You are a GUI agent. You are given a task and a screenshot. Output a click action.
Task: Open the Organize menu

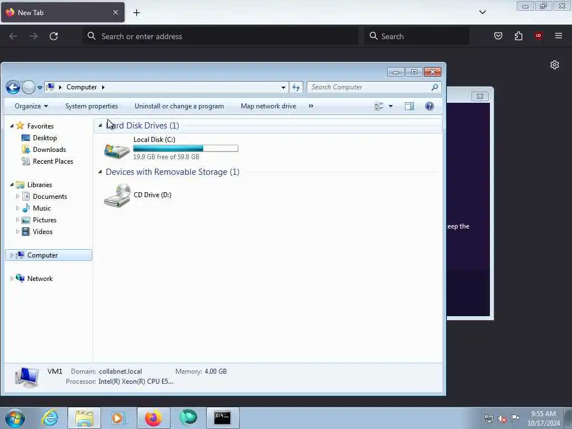pyautogui.click(x=31, y=106)
